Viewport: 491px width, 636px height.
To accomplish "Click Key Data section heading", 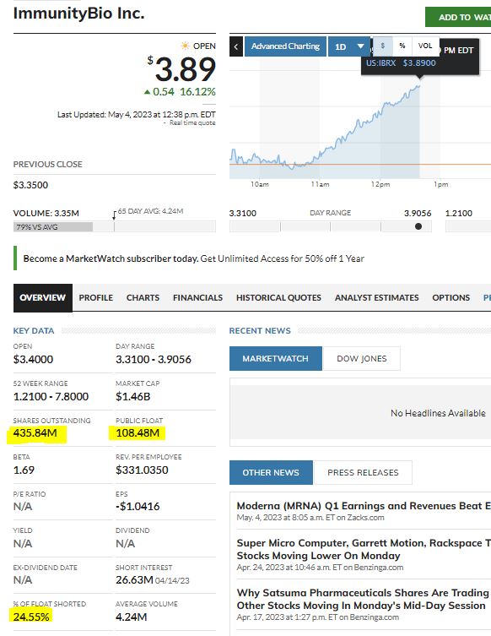I will point(34,330).
